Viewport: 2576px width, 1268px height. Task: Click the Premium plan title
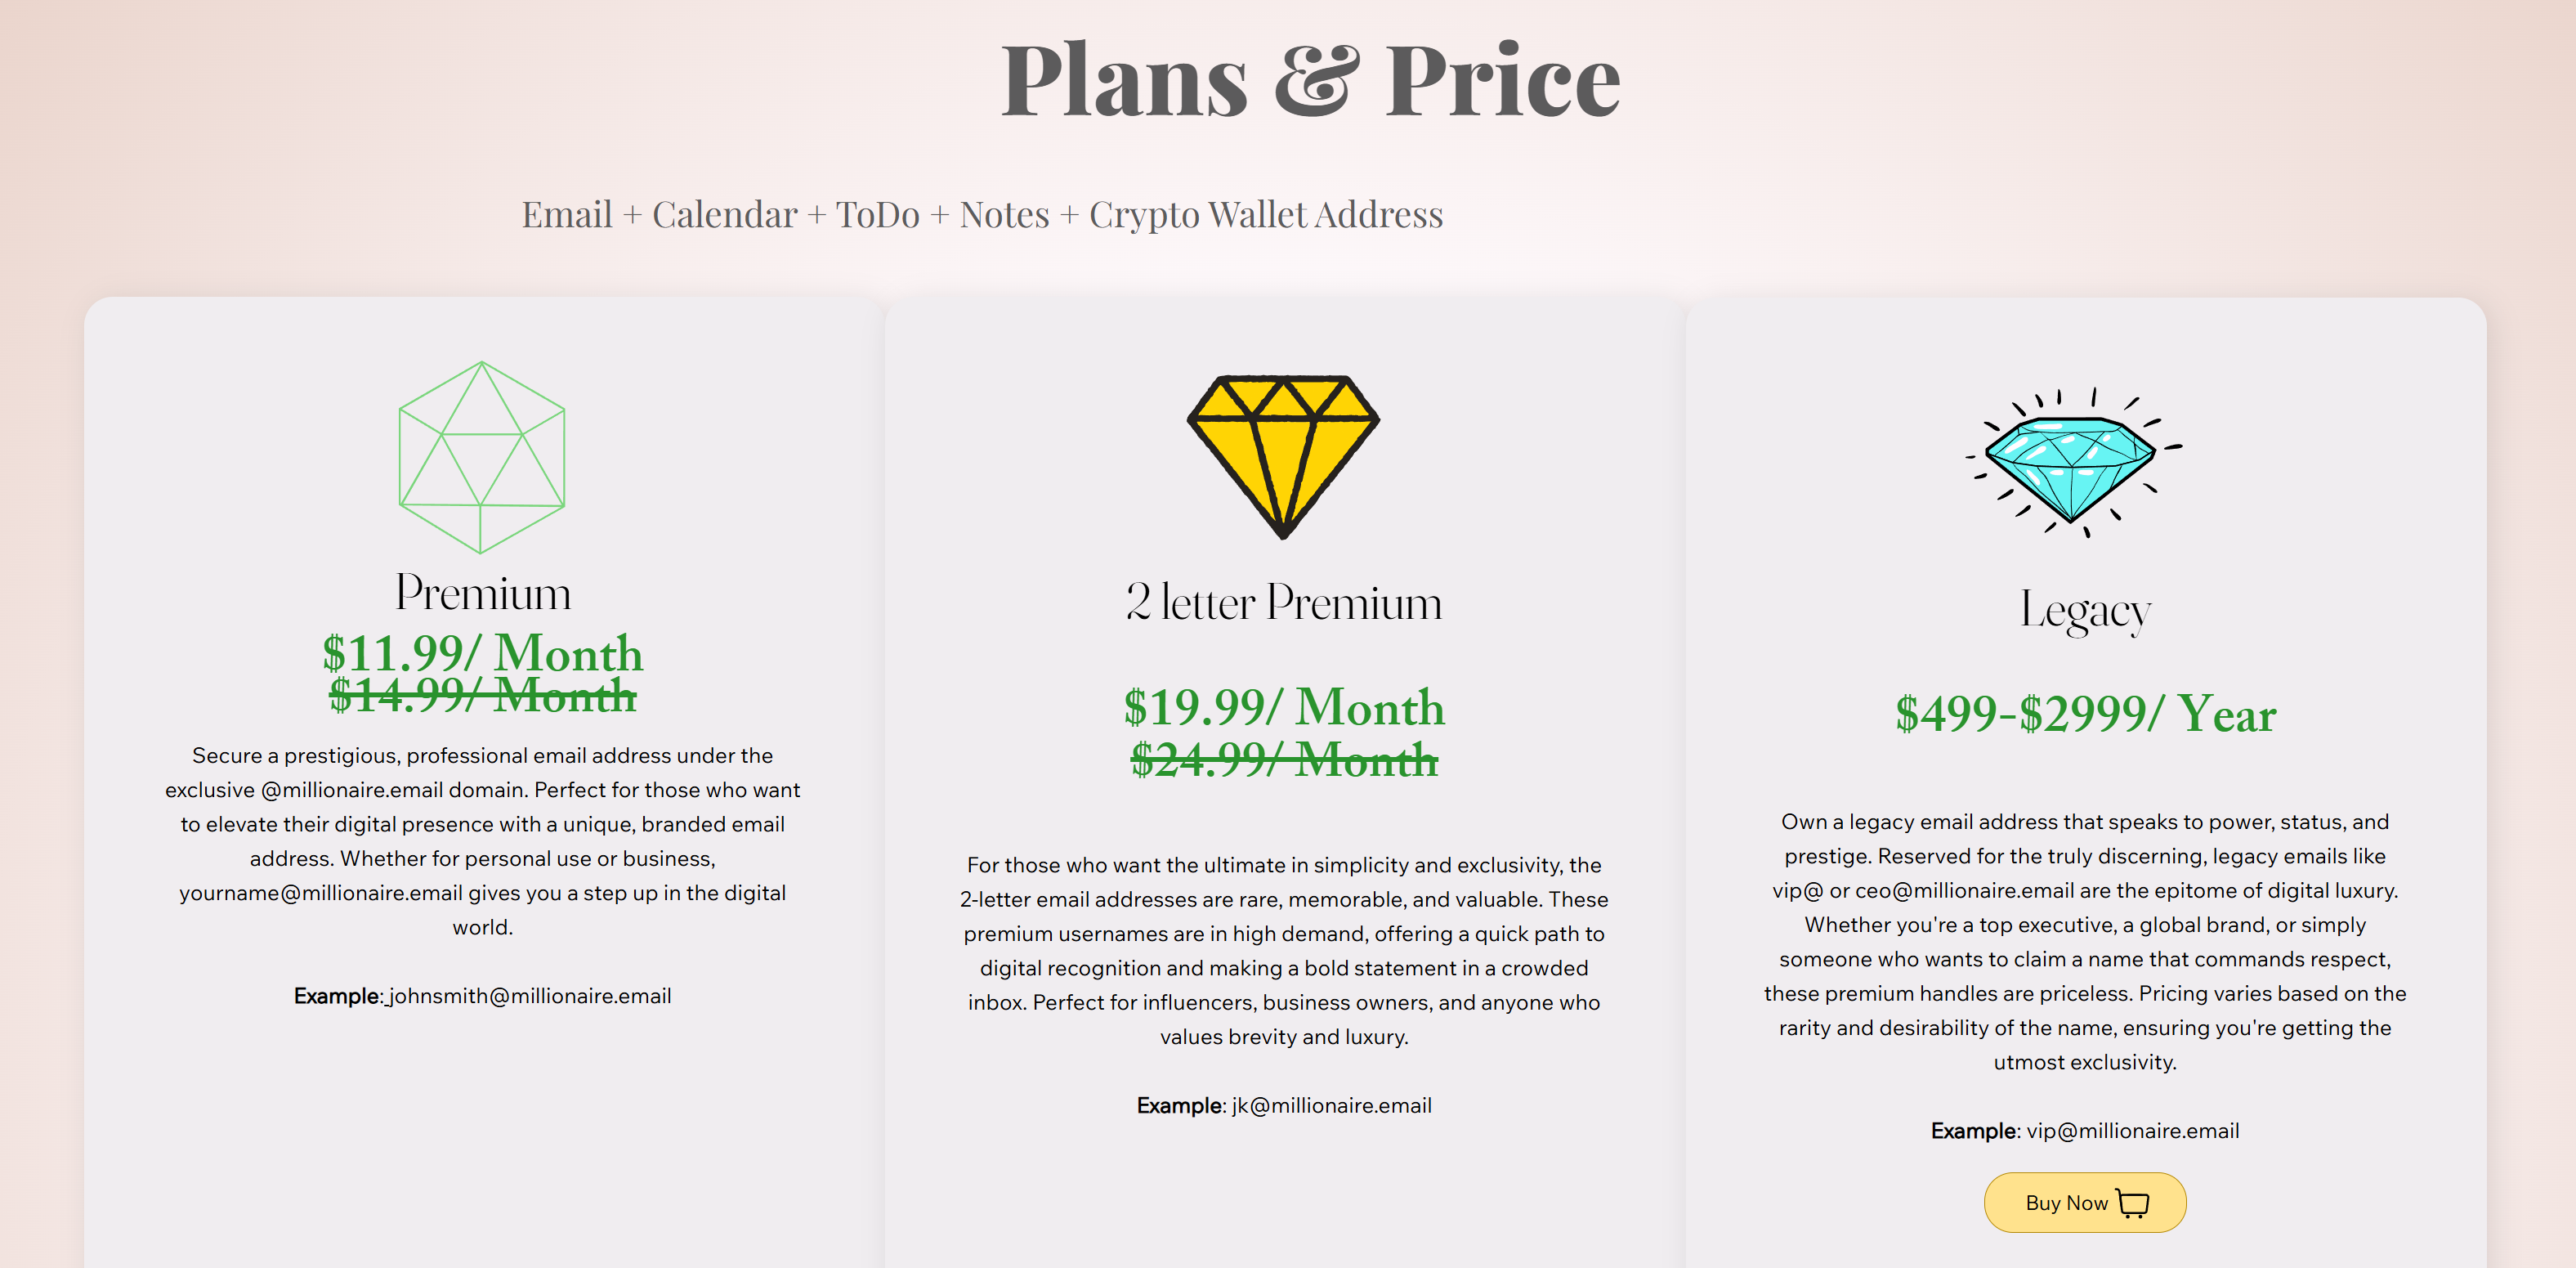pos(483,593)
